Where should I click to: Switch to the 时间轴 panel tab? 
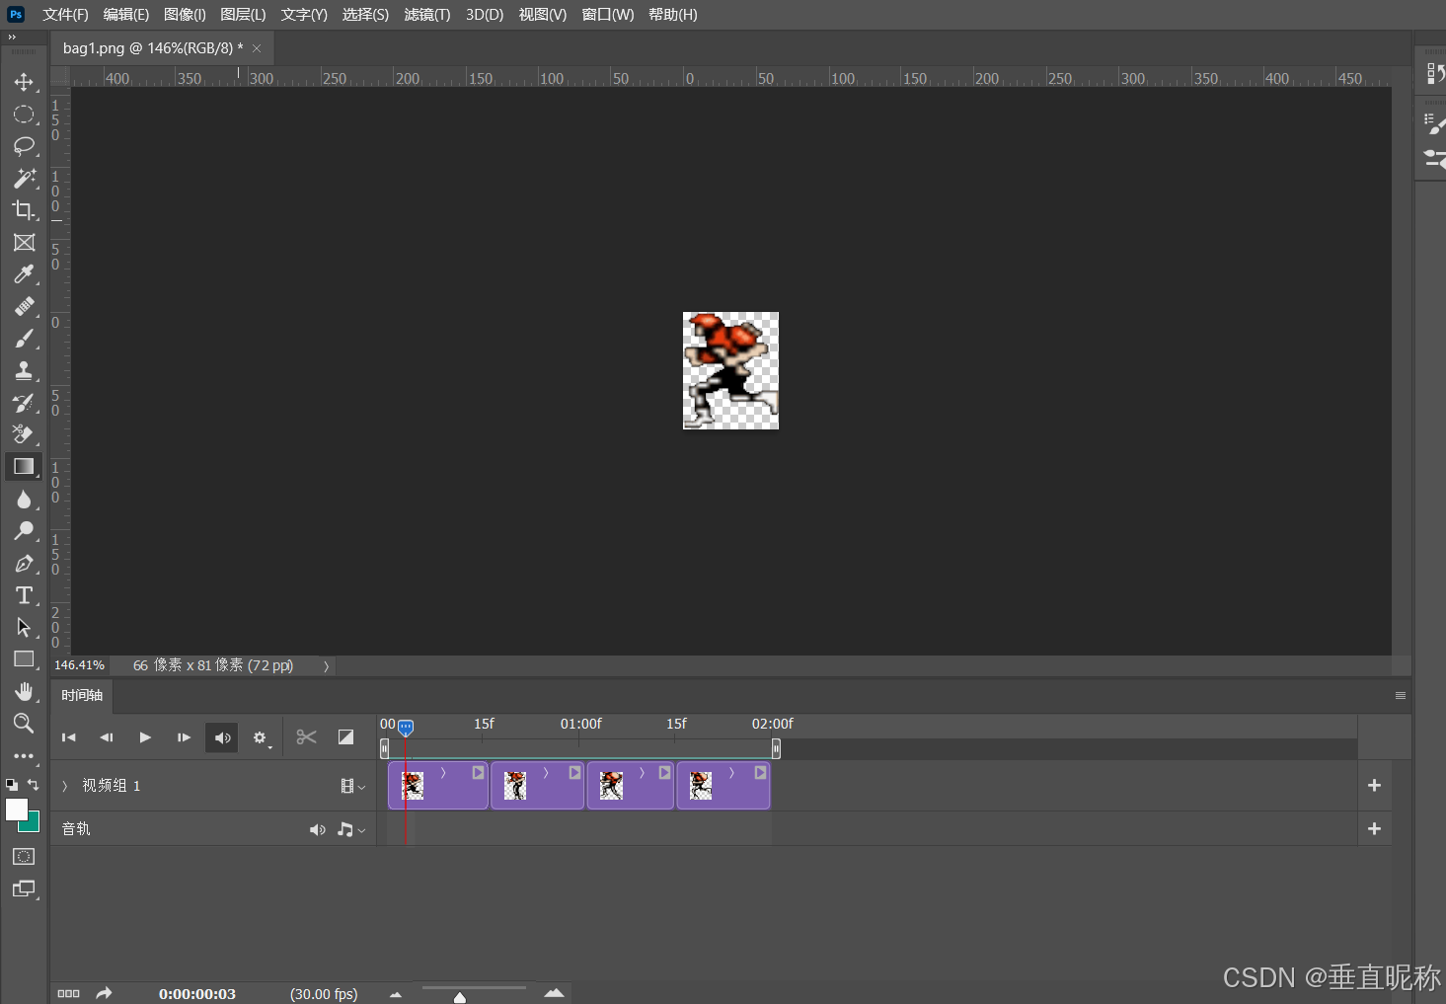tap(82, 696)
